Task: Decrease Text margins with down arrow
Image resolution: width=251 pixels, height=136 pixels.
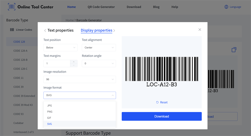Action: coord(74,65)
